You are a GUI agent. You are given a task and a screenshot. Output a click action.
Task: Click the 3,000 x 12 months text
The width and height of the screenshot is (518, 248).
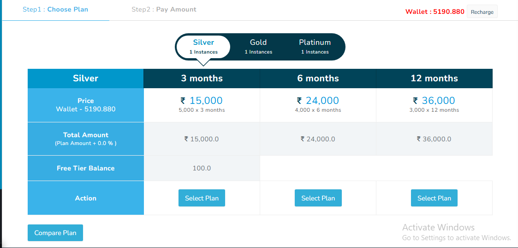pos(434,110)
